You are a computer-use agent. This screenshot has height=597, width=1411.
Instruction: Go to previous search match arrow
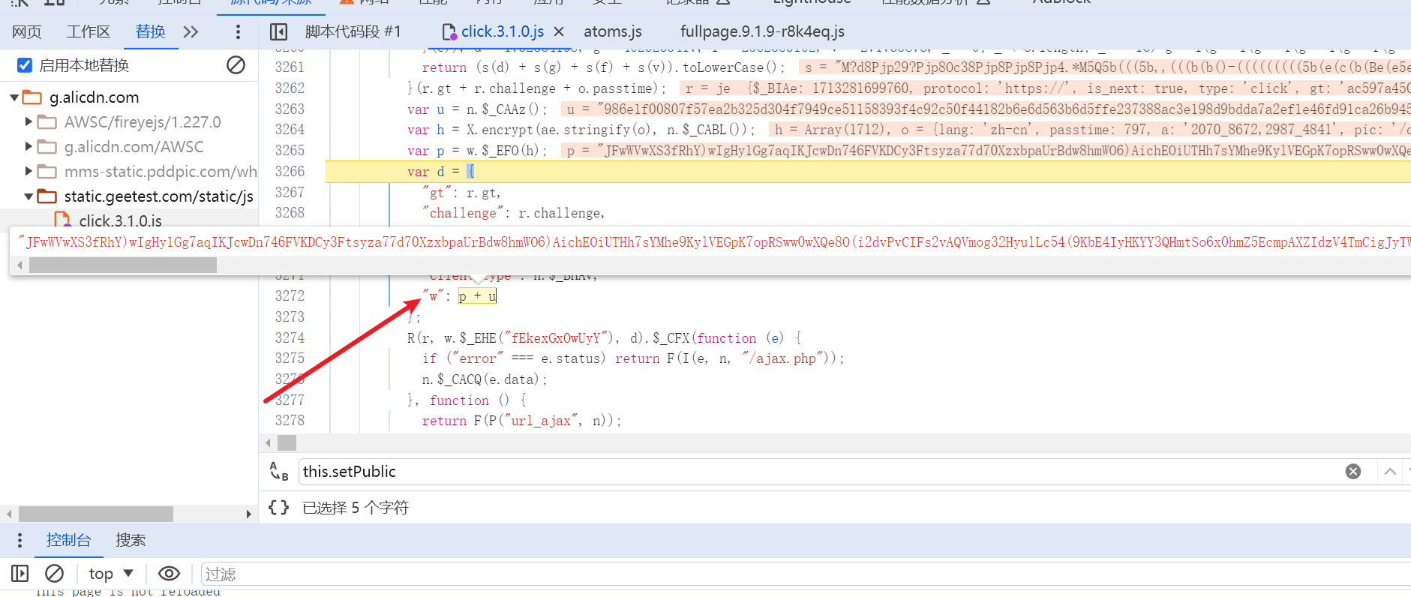[1389, 472]
